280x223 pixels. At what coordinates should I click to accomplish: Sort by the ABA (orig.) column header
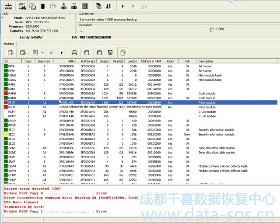tap(86, 61)
